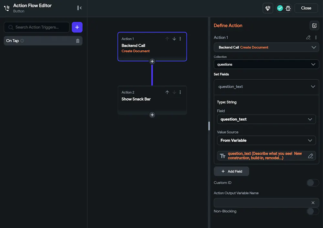Open the debug bug icon
The width and height of the screenshot is (323, 228).
point(288,8)
